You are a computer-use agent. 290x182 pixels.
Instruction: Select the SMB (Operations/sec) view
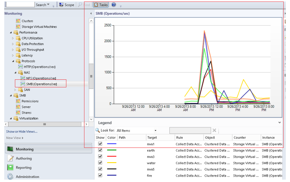click(41, 84)
